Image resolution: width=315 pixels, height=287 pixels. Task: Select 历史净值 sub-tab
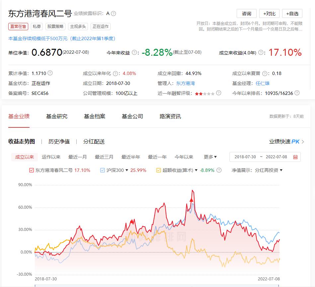coord(59,142)
